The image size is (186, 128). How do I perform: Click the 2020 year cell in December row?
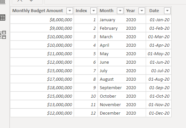click(x=135, y=113)
